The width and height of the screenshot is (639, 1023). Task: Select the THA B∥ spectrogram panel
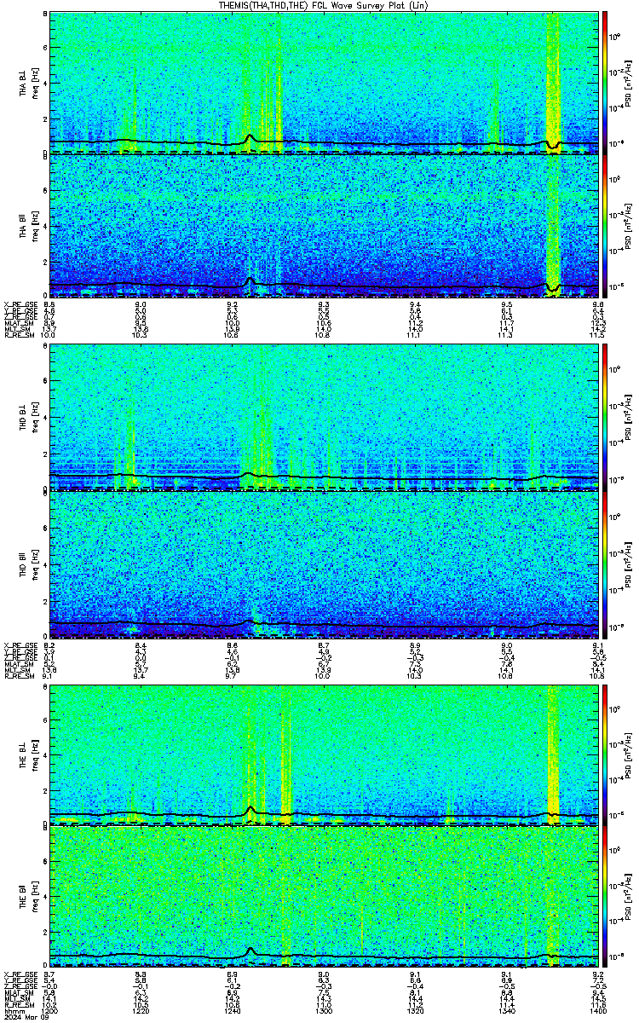click(324, 225)
